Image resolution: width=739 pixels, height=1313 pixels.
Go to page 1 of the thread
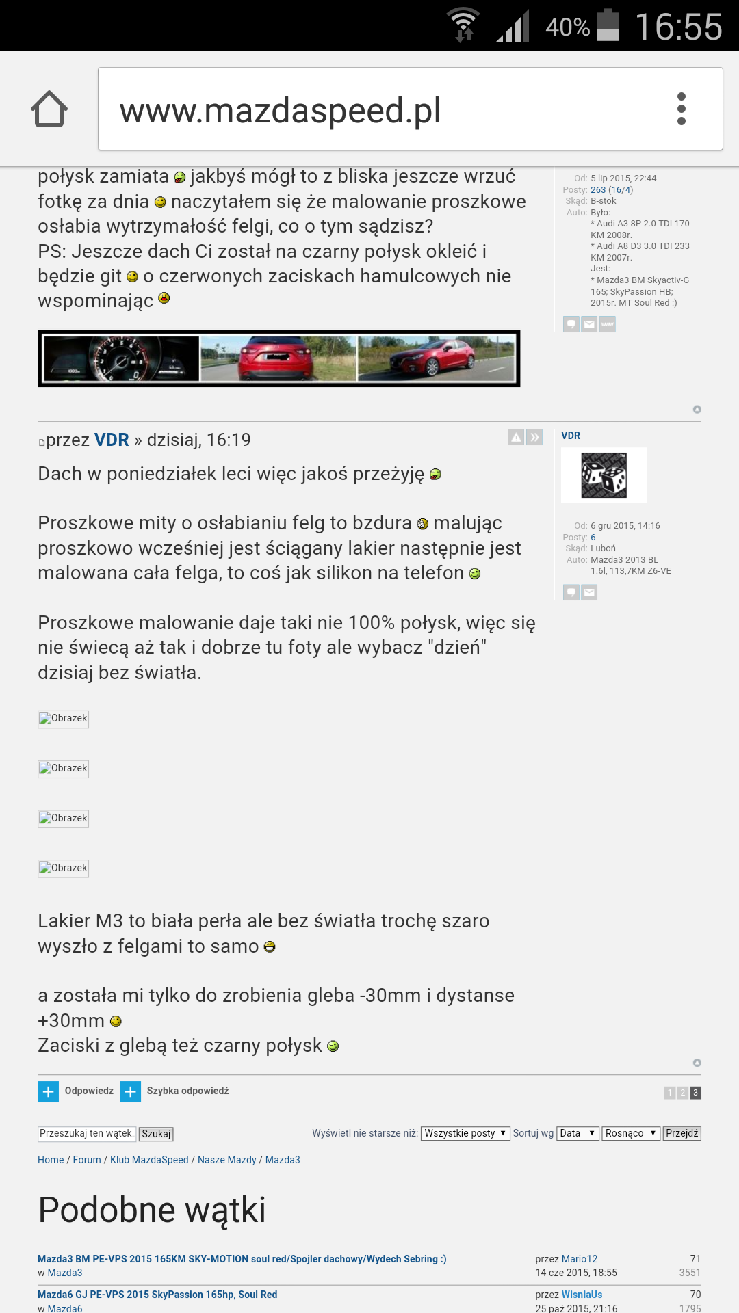pyautogui.click(x=670, y=1093)
